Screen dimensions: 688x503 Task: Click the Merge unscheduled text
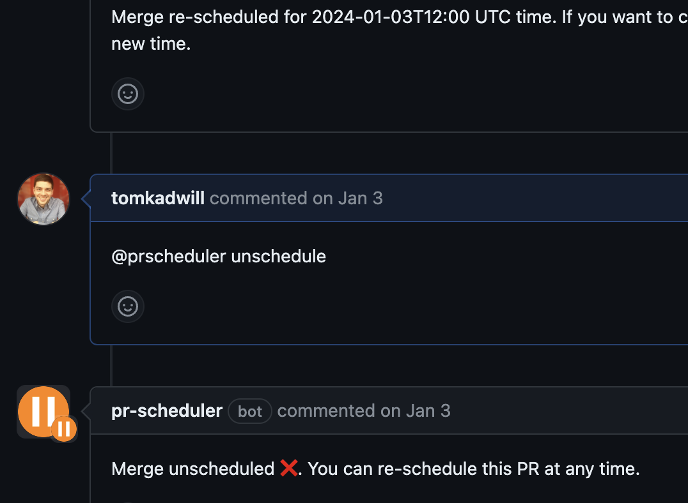[x=192, y=469]
